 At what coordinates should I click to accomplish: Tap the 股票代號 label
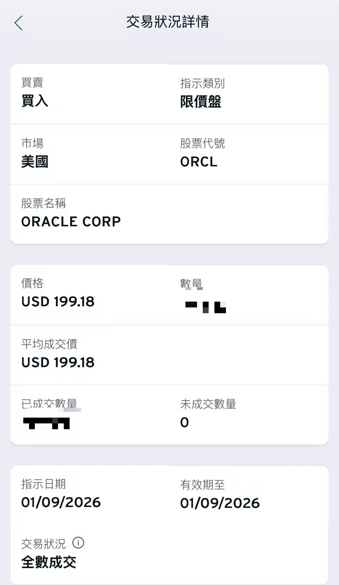[202, 143]
